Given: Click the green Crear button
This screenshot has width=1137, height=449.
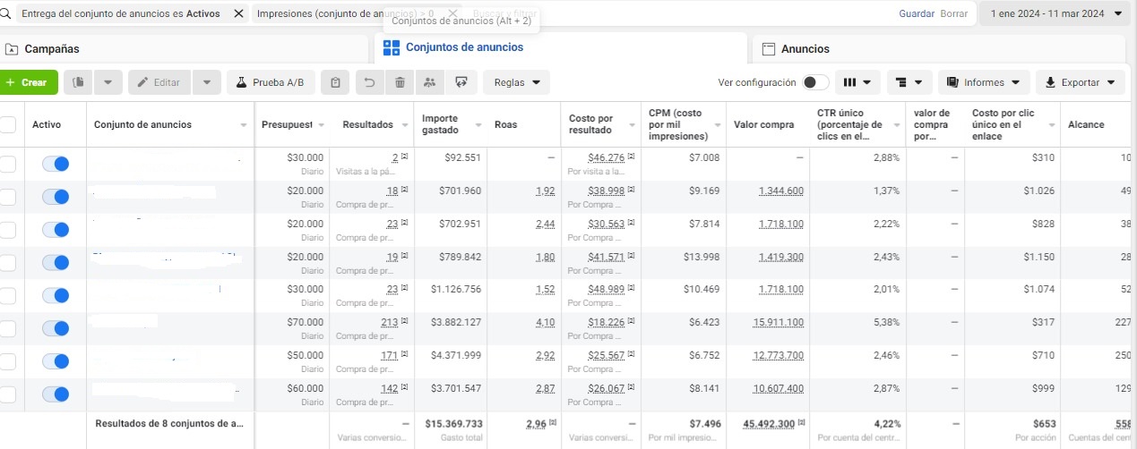Looking at the screenshot, I should 28,82.
